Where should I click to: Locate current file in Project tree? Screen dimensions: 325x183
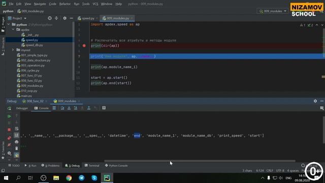(50, 18)
